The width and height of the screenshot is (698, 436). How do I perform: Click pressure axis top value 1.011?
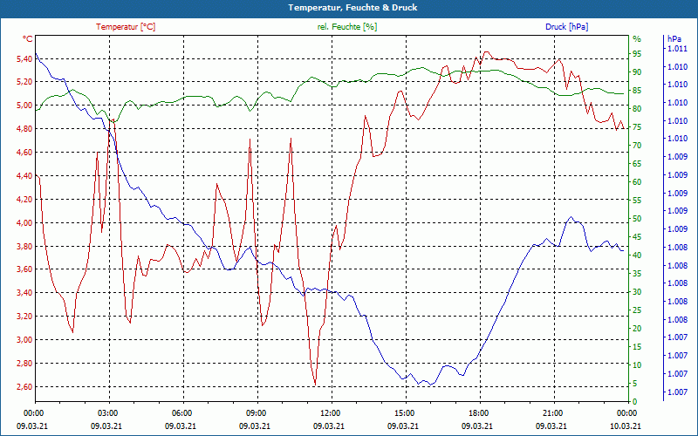tap(677, 49)
